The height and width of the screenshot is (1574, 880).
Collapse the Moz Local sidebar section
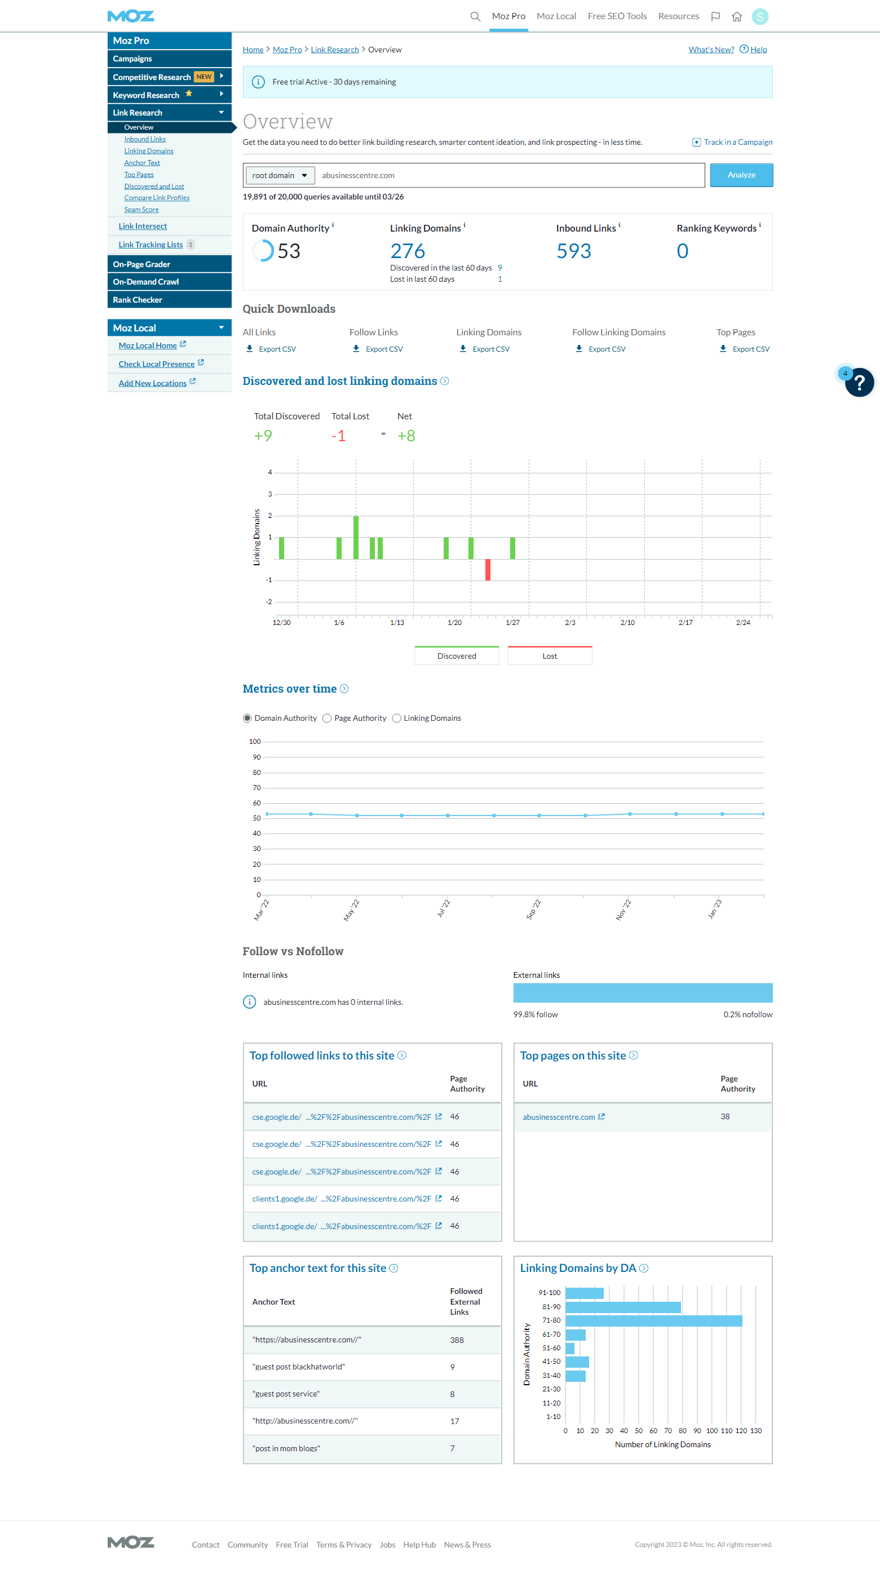coord(221,327)
